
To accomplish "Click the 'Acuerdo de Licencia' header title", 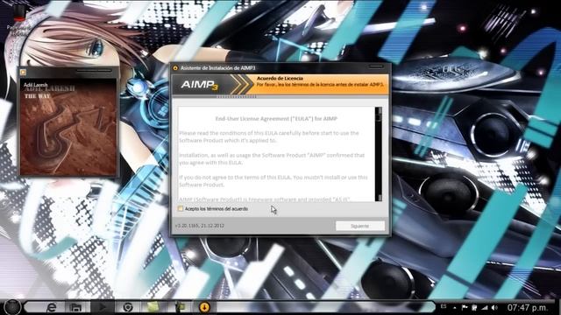I will [x=280, y=78].
